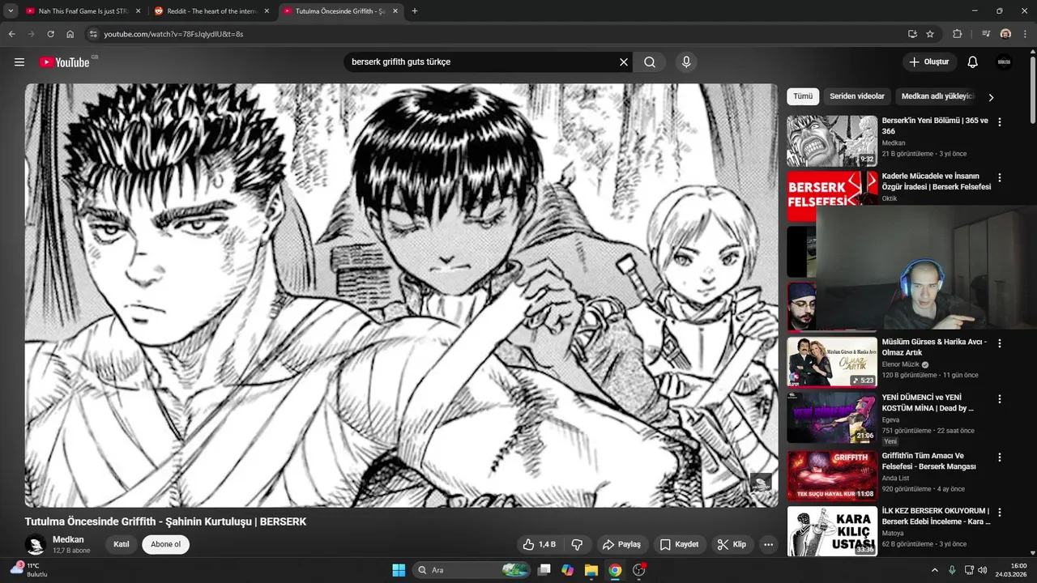
Task: Open the 'Olmaz Artık' video thumbnail
Action: click(832, 362)
